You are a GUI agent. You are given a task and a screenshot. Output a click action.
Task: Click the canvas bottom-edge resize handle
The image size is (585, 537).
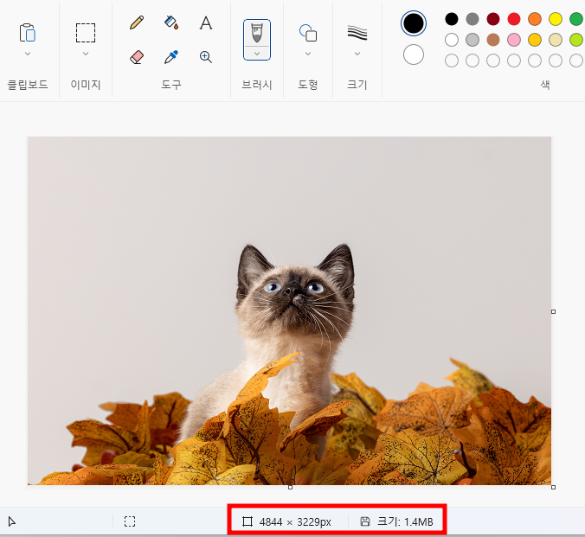click(290, 487)
